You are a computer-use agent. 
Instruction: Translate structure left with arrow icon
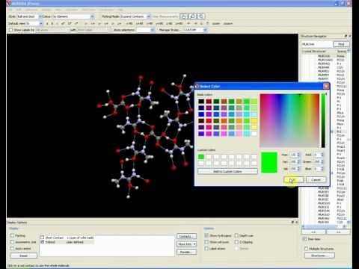[188, 23]
